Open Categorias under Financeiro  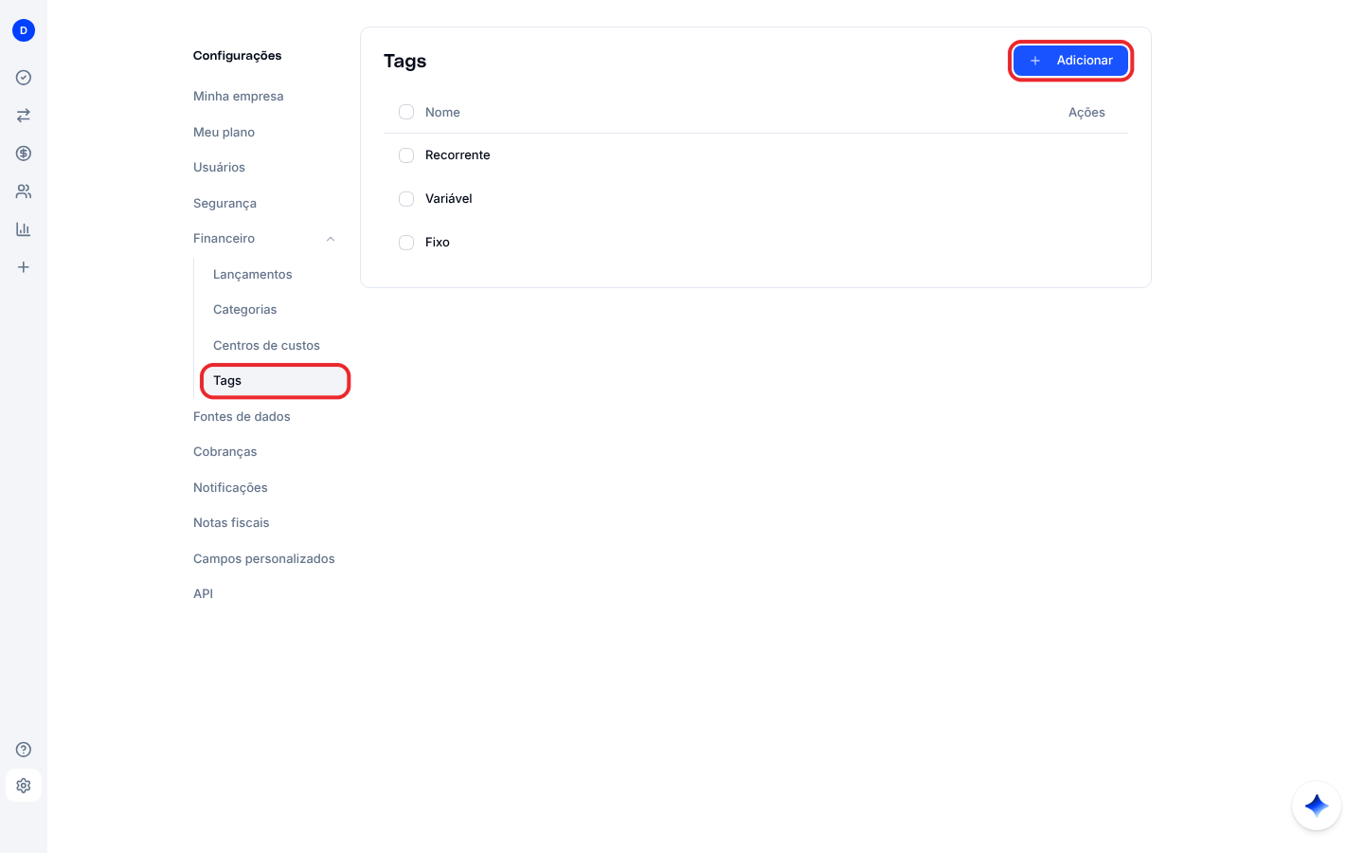(245, 310)
